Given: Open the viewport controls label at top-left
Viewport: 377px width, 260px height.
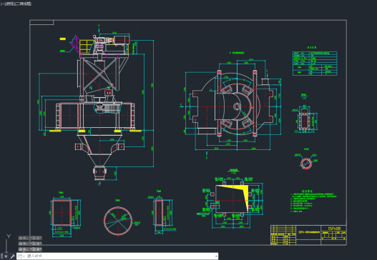Looking at the screenshot, I should click(x=16, y=4).
